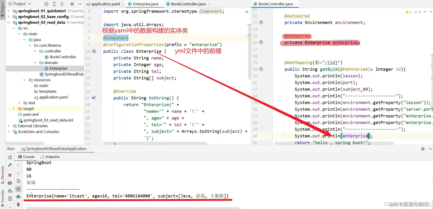Expand the target folder
This screenshot has height=209, width=433.
(x=14, y=109)
